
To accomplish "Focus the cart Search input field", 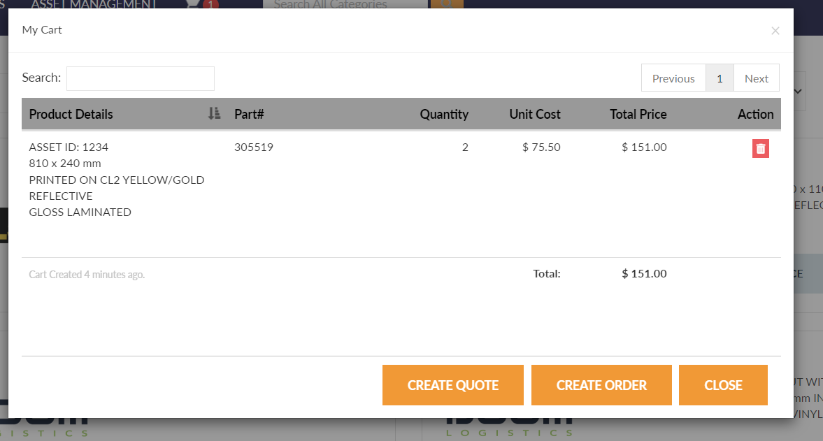I will 140,78.
